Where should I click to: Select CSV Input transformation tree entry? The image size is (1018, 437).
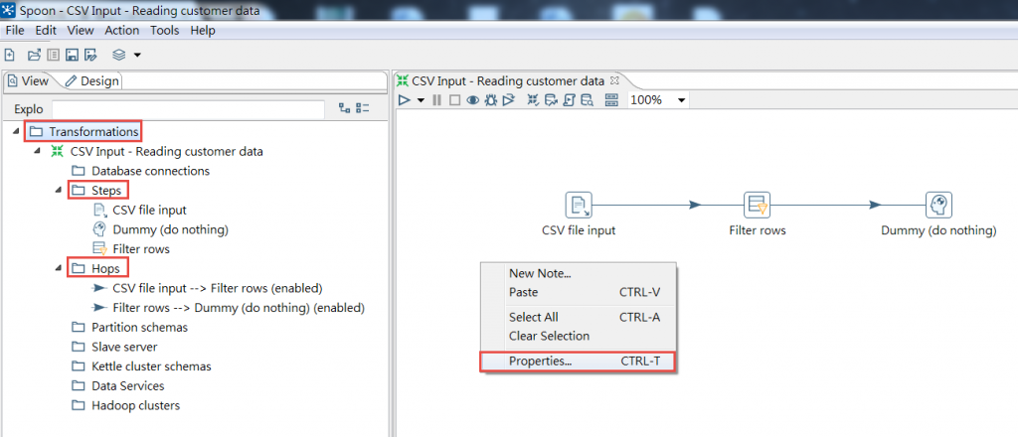pyautogui.click(x=157, y=151)
